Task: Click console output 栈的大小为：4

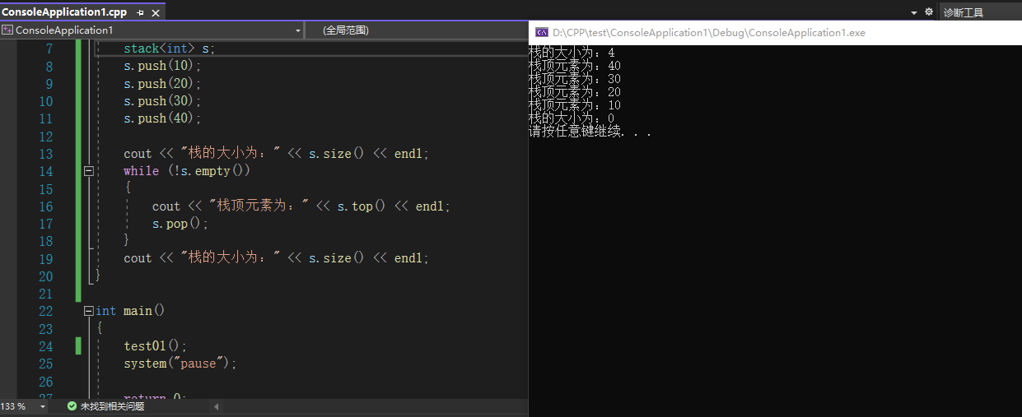Action: tap(571, 53)
